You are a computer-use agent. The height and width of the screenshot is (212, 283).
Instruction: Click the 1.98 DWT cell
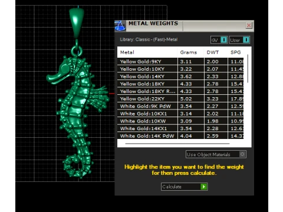point(216,121)
